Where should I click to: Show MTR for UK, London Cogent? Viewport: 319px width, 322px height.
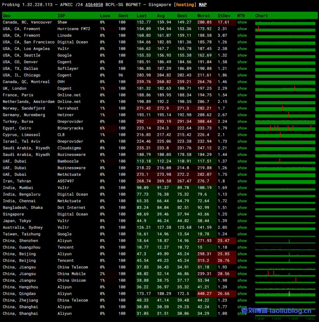242,88
